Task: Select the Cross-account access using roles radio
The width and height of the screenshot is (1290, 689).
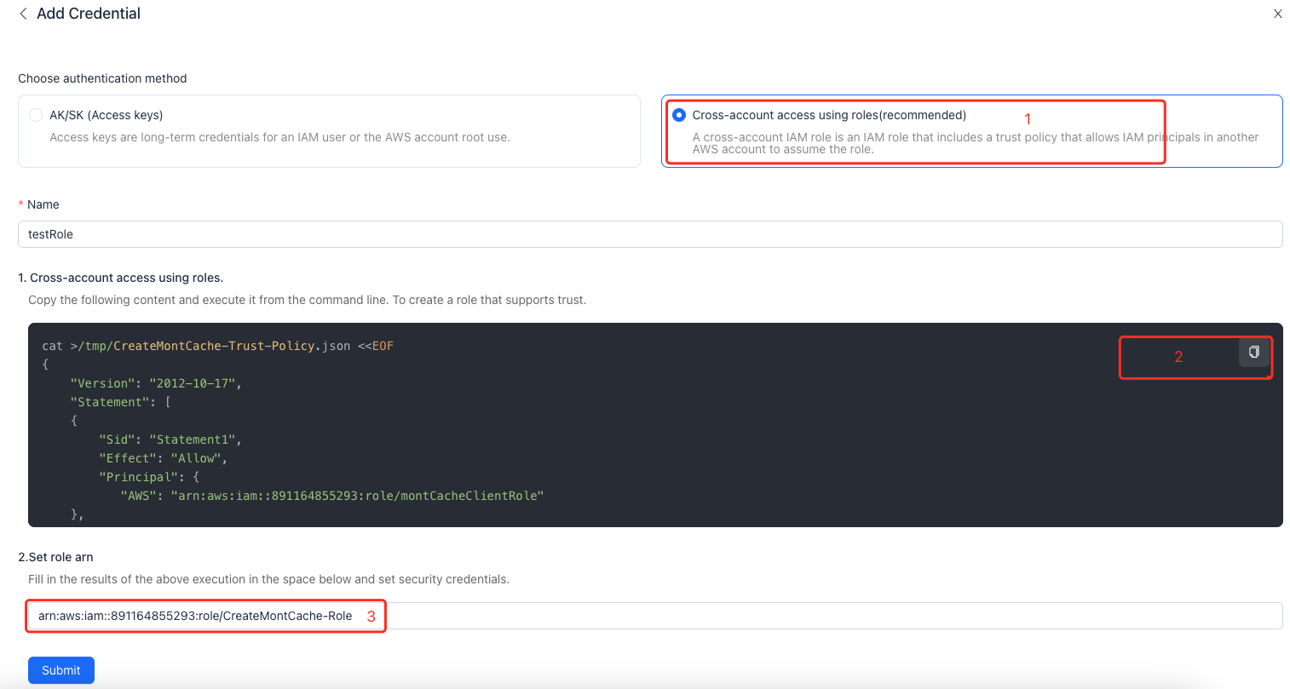Action: [679, 115]
